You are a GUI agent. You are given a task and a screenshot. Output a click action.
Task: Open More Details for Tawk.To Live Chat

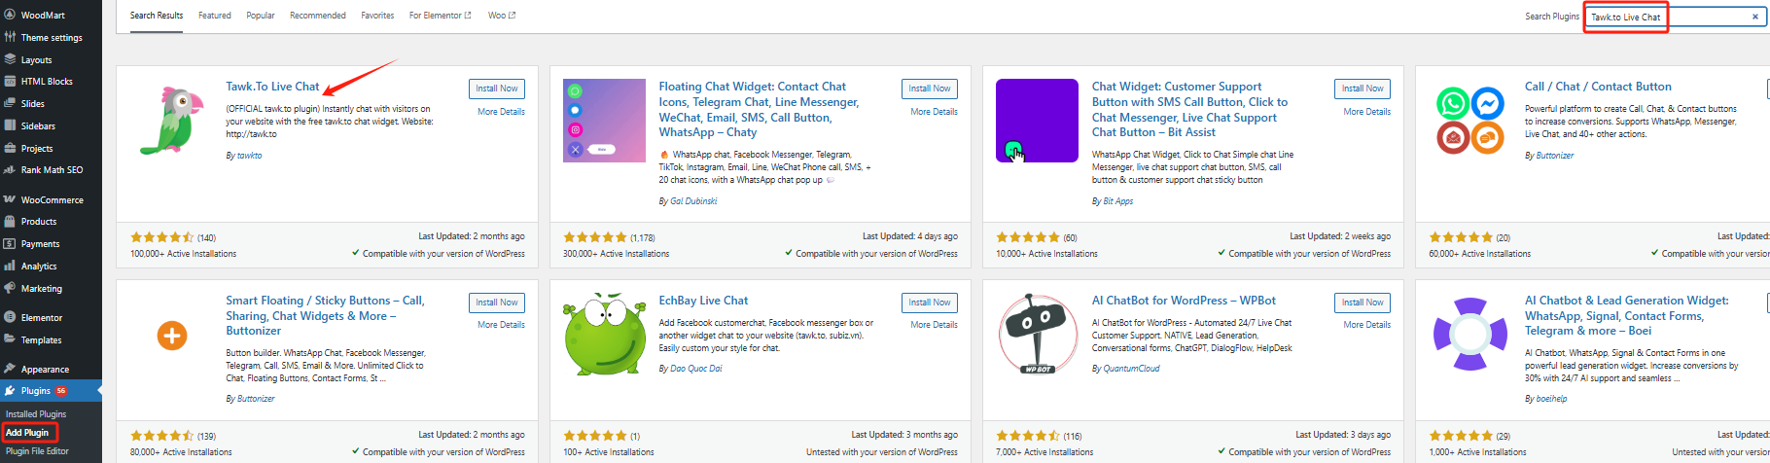point(501,112)
